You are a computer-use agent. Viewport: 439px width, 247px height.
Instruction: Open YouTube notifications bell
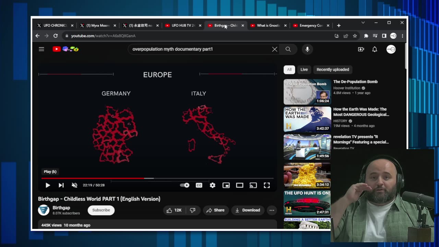tap(375, 49)
